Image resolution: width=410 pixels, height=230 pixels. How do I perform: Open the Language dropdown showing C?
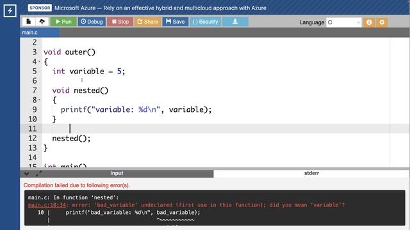(344, 22)
